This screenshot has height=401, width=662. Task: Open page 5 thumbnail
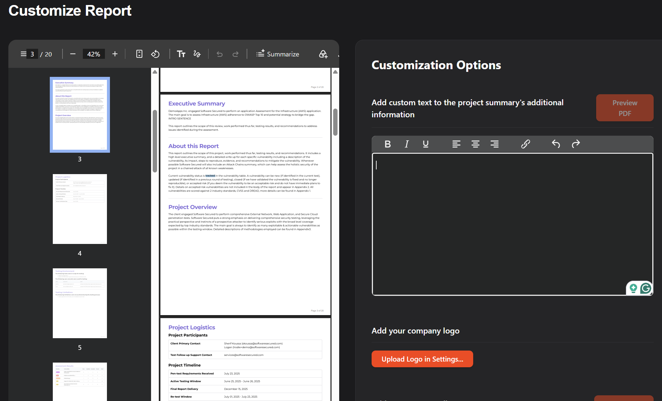tap(80, 303)
